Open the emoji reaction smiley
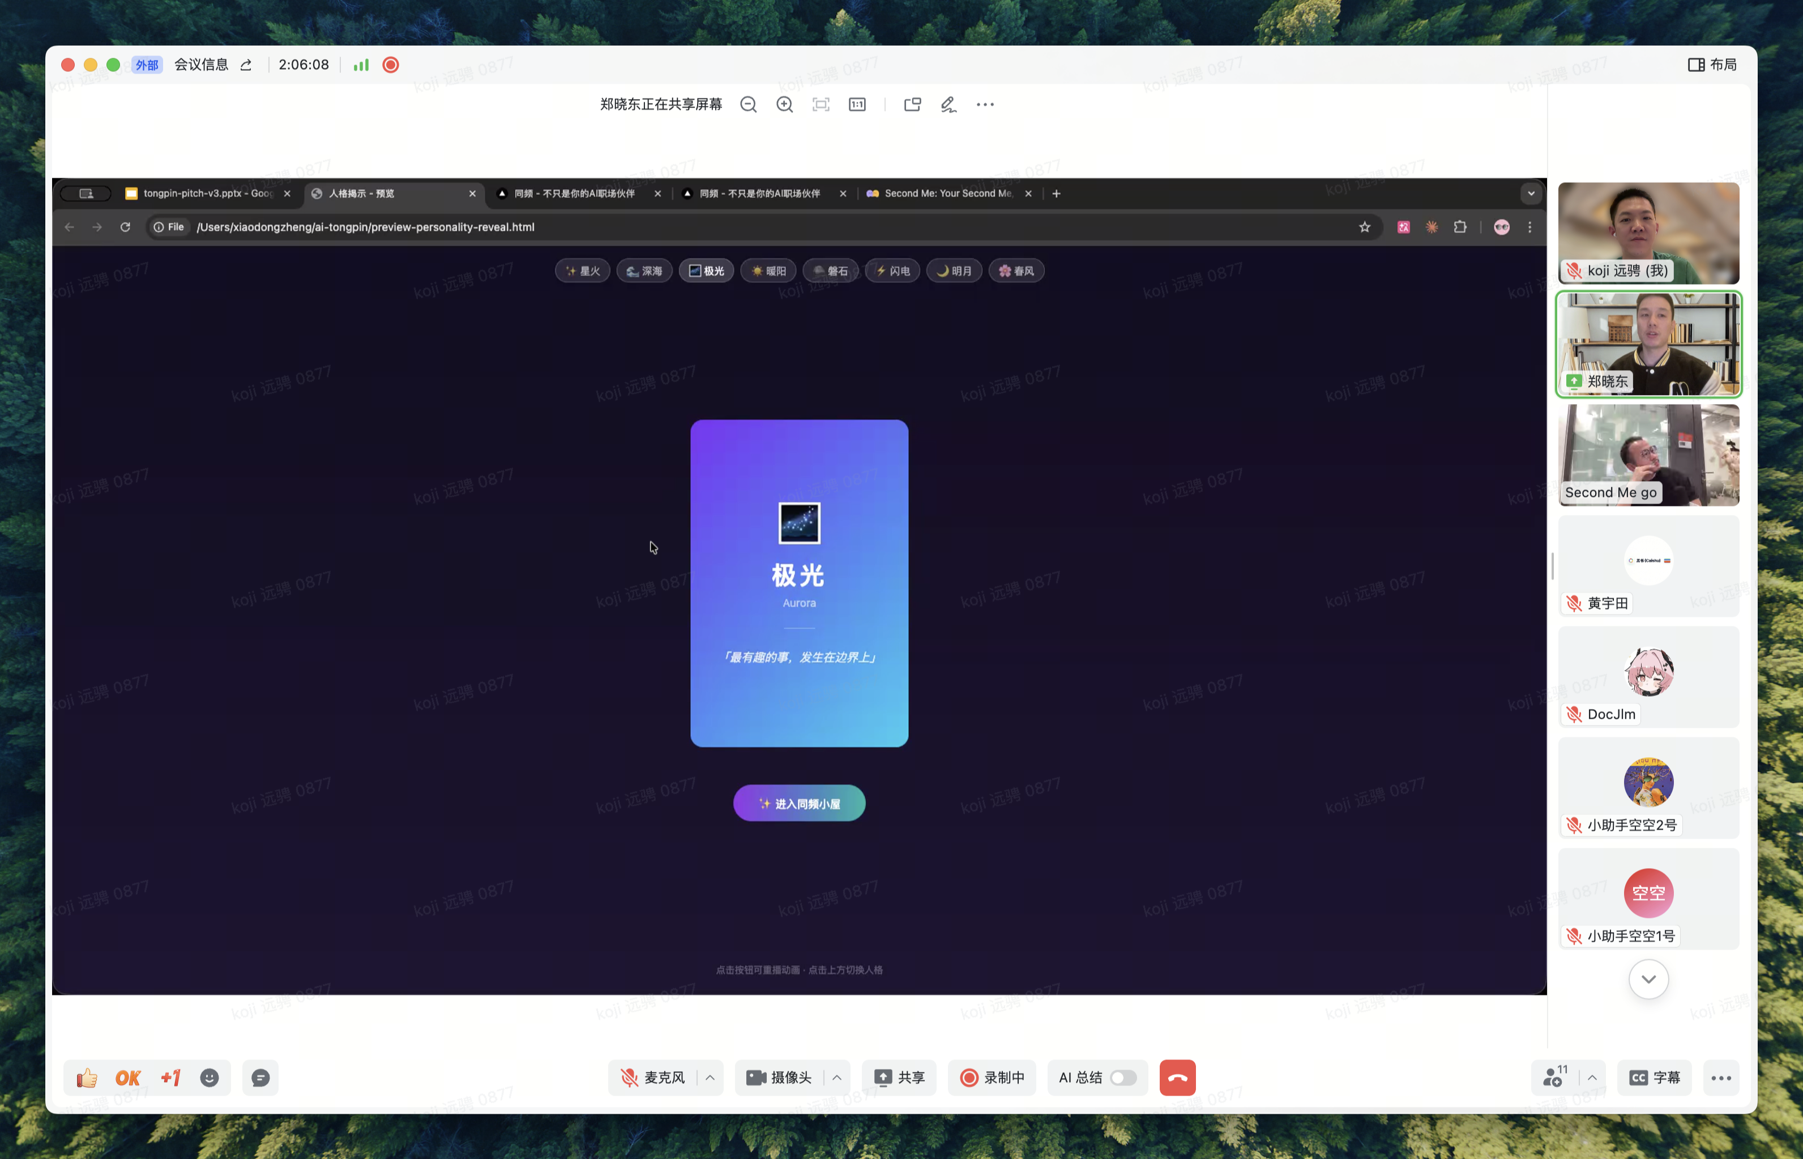This screenshot has height=1159, width=1803. [210, 1078]
